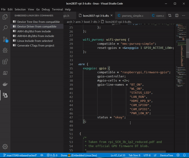Screen dimensions: 189x158
Task: Open the Debug view bug icon
Action: click(5, 50)
